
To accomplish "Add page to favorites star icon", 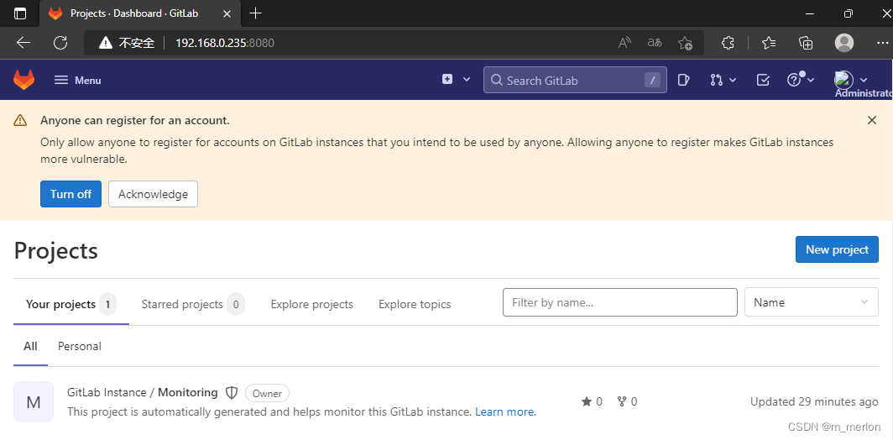I will click(685, 43).
